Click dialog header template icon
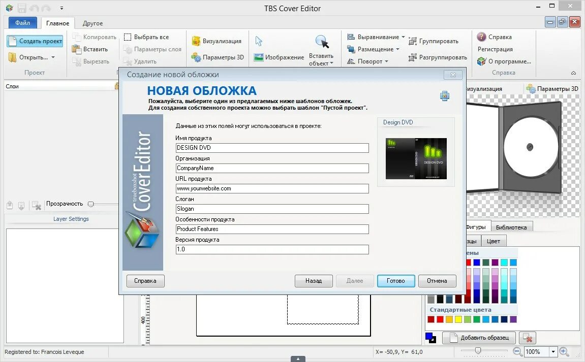 [x=444, y=96]
